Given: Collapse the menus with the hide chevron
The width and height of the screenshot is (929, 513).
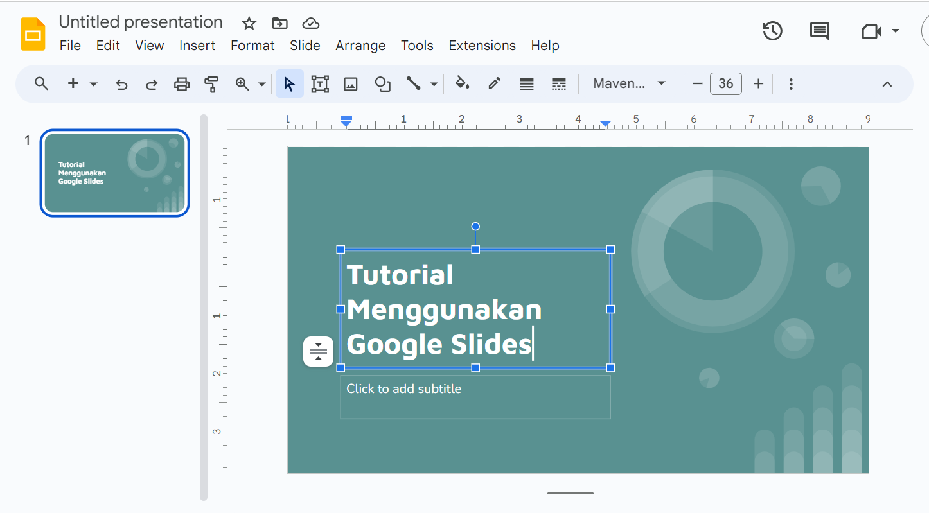Looking at the screenshot, I should [887, 83].
